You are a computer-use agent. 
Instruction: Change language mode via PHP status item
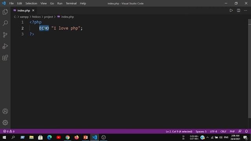pos(232,132)
